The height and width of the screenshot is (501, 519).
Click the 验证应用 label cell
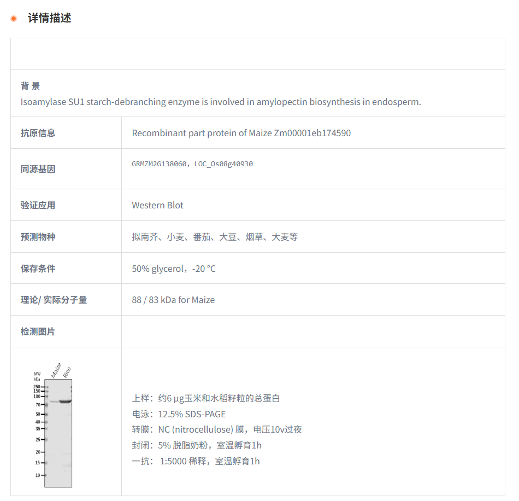pyautogui.click(x=38, y=205)
